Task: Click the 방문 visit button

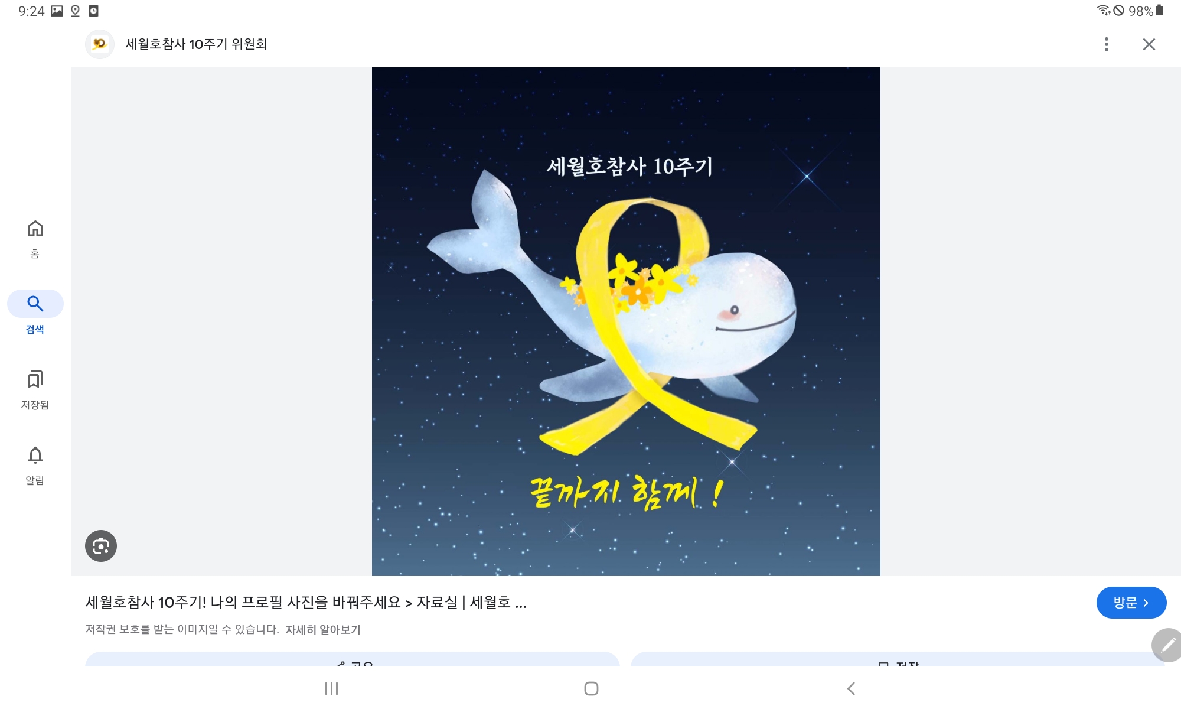Action: point(1131,603)
